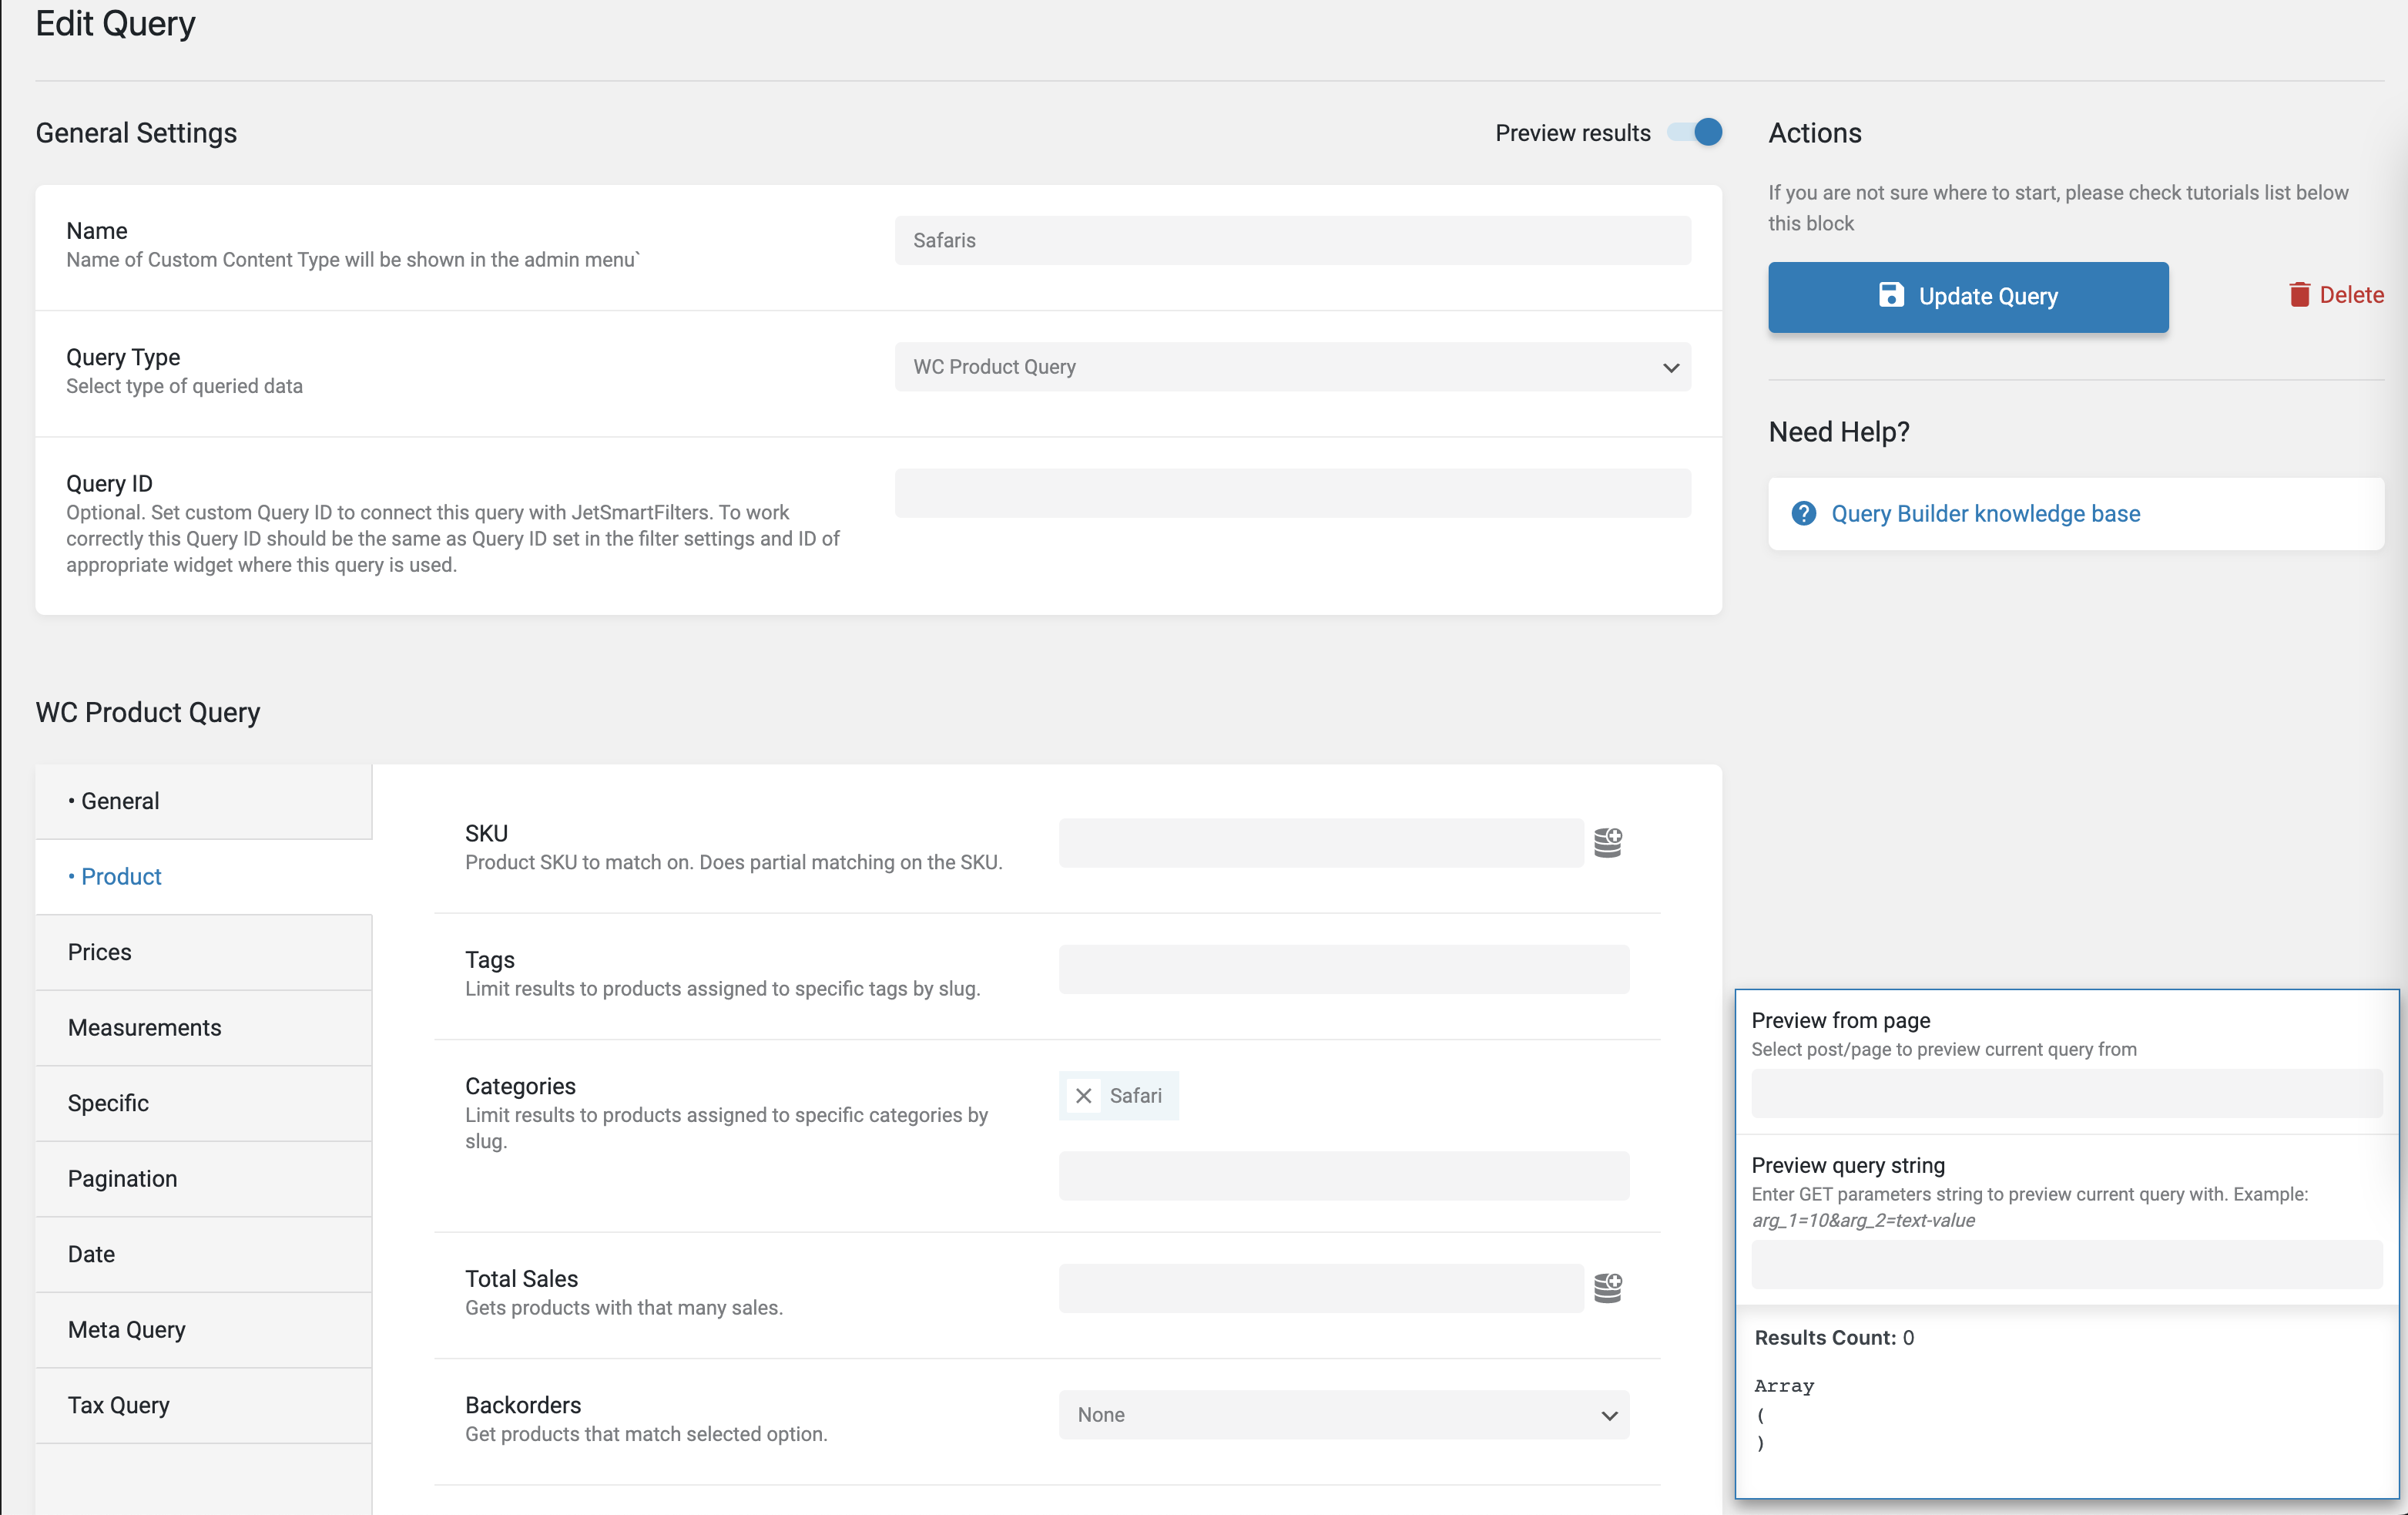Click the trash icon beside Delete
2408x1515 pixels.
coord(2299,295)
